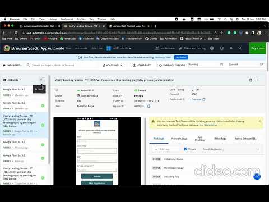269x202 pixels.
Task: Open the first Google Pixel 3a, 9.0 session
Action: pos(24,92)
